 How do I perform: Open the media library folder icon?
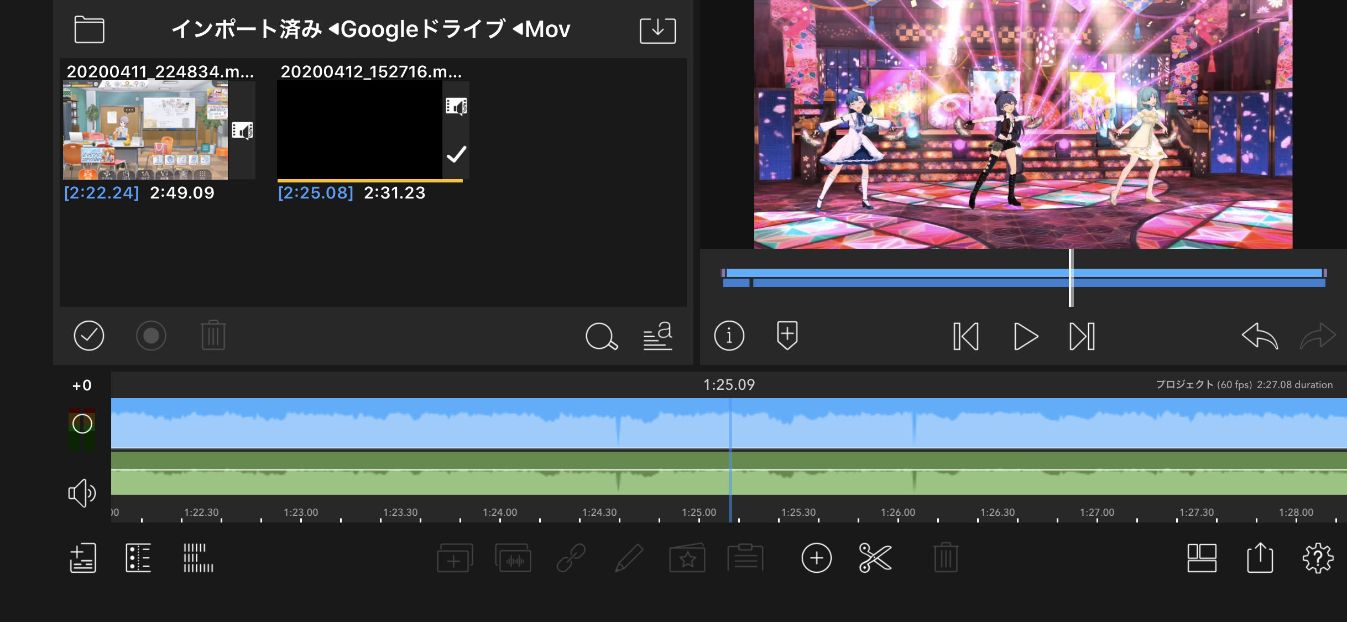tap(89, 29)
